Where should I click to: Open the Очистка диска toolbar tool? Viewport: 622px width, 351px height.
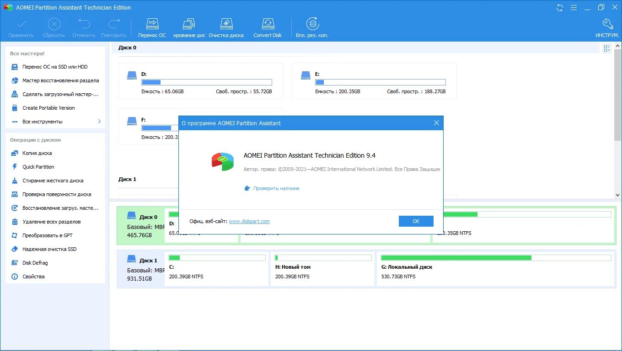[226, 27]
